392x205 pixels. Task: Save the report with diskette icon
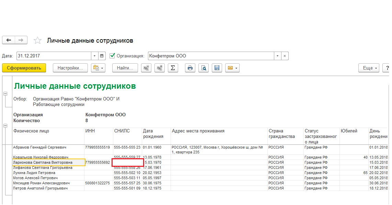pos(217,68)
